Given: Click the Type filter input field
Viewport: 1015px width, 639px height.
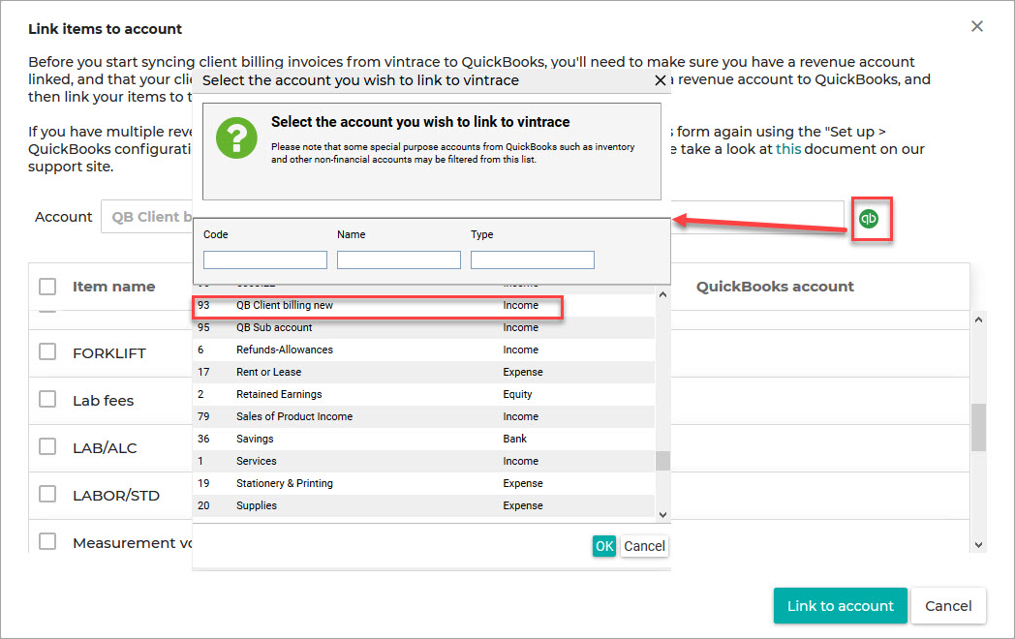Looking at the screenshot, I should pos(532,259).
